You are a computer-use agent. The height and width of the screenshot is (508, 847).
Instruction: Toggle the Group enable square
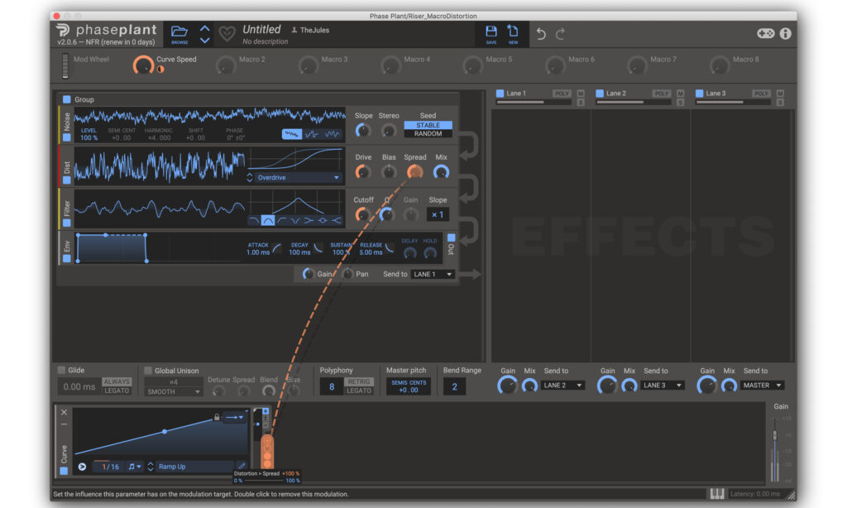(66, 99)
